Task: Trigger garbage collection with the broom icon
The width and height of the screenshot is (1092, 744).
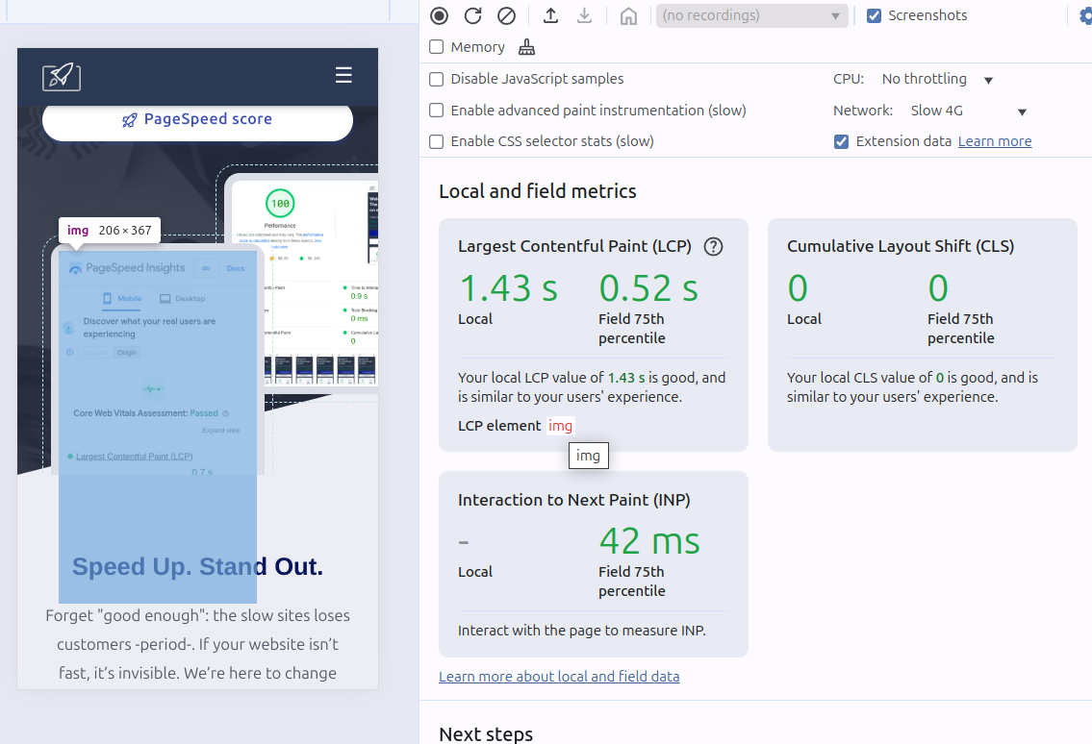Action: [x=525, y=46]
